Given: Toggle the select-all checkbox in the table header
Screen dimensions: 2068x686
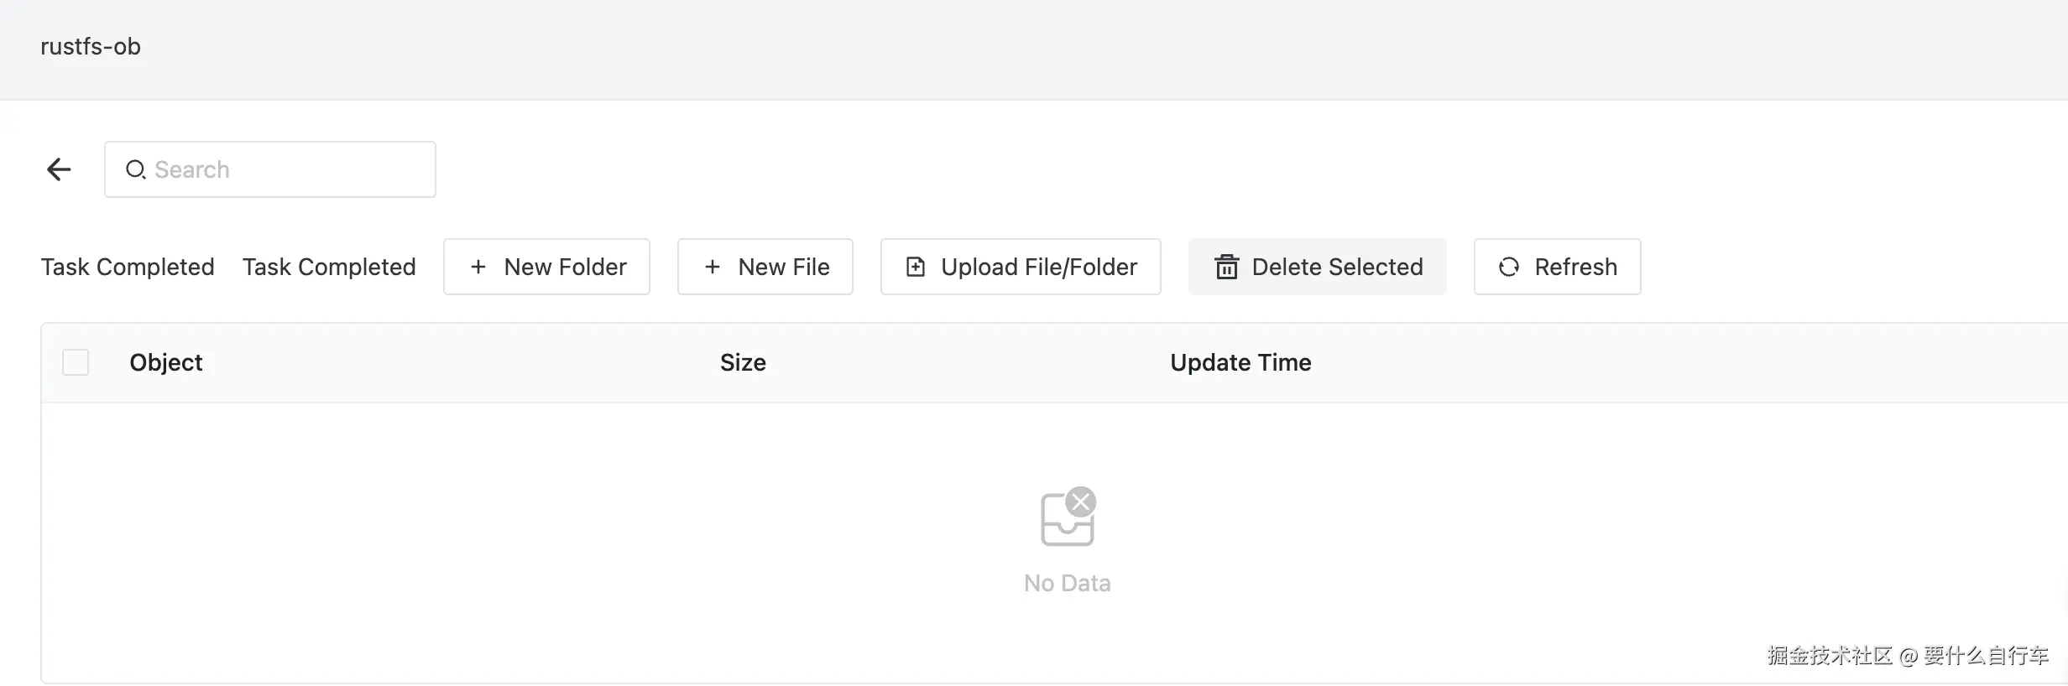Looking at the screenshot, I should point(76,362).
